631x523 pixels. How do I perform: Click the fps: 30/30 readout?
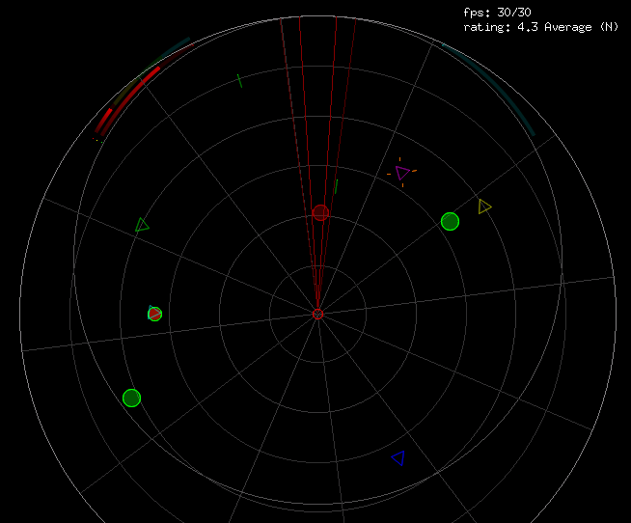(x=497, y=13)
